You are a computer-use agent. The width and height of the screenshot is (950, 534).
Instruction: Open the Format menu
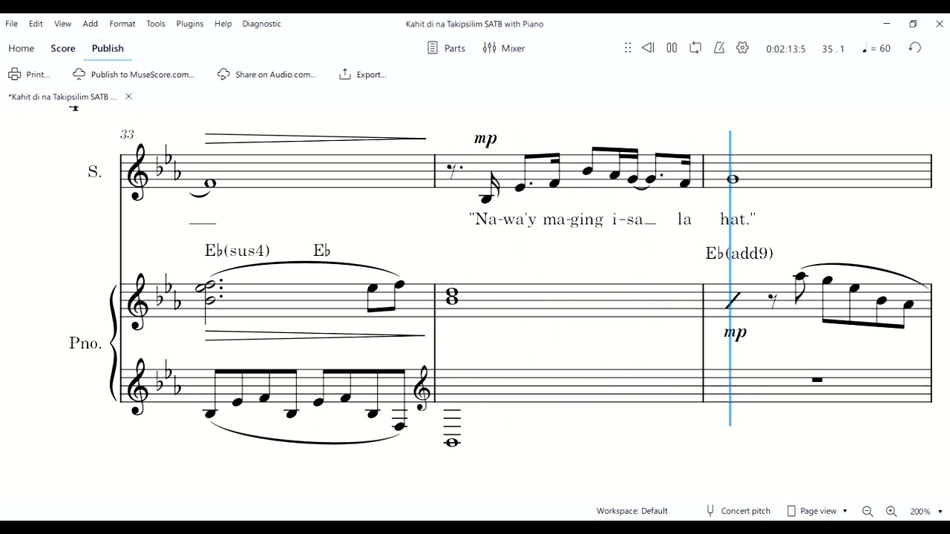coord(122,24)
